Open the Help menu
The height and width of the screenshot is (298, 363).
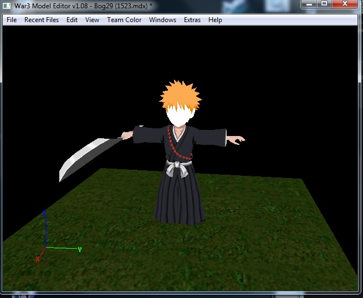pyautogui.click(x=215, y=20)
